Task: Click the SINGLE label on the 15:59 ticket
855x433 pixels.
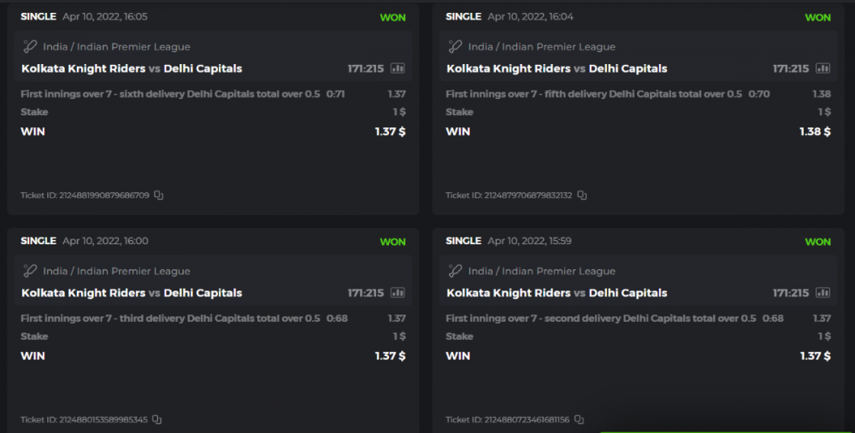Action: [463, 242]
